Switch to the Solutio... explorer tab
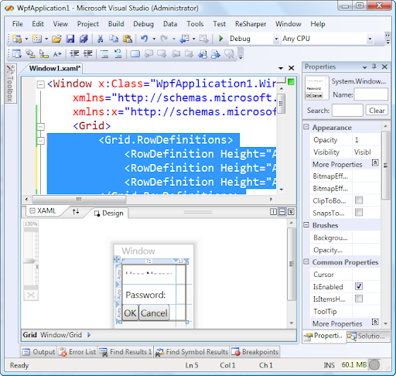 pyautogui.click(x=367, y=337)
